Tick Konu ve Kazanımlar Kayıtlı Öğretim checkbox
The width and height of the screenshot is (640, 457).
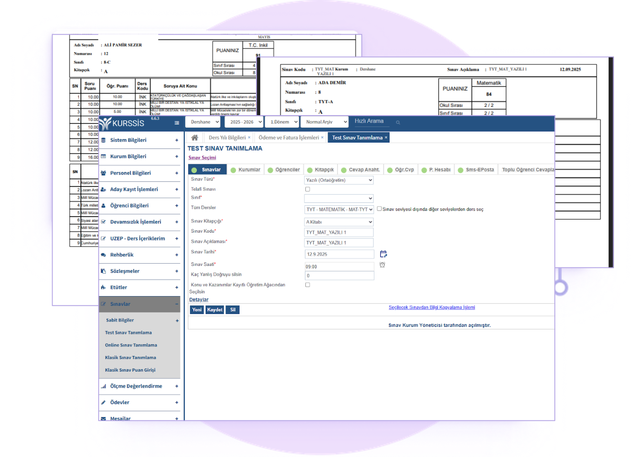(x=308, y=285)
